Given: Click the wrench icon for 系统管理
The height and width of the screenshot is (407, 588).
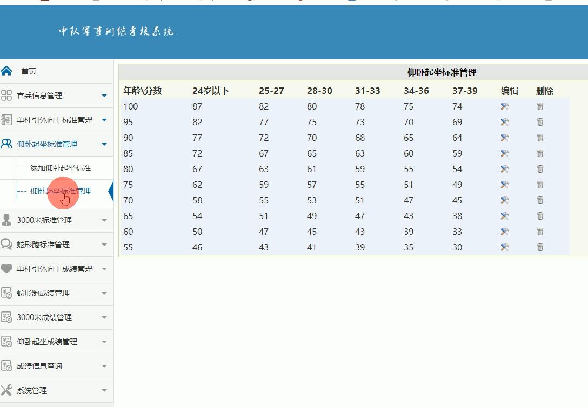Looking at the screenshot, I should point(6,390).
